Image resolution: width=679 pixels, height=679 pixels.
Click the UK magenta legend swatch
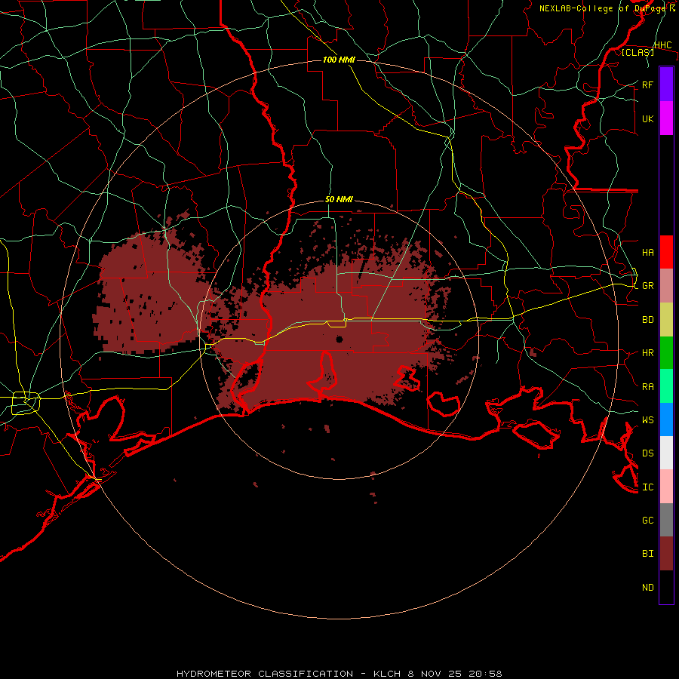[x=666, y=118]
